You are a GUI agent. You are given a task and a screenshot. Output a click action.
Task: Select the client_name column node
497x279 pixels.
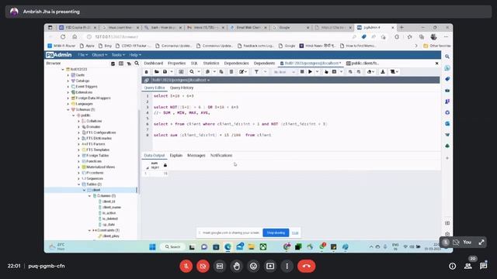[x=112, y=207]
